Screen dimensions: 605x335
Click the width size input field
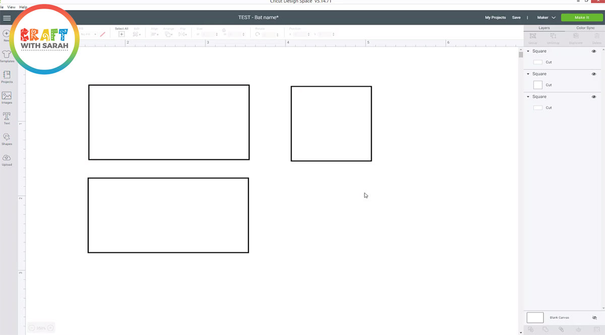coord(209,34)
